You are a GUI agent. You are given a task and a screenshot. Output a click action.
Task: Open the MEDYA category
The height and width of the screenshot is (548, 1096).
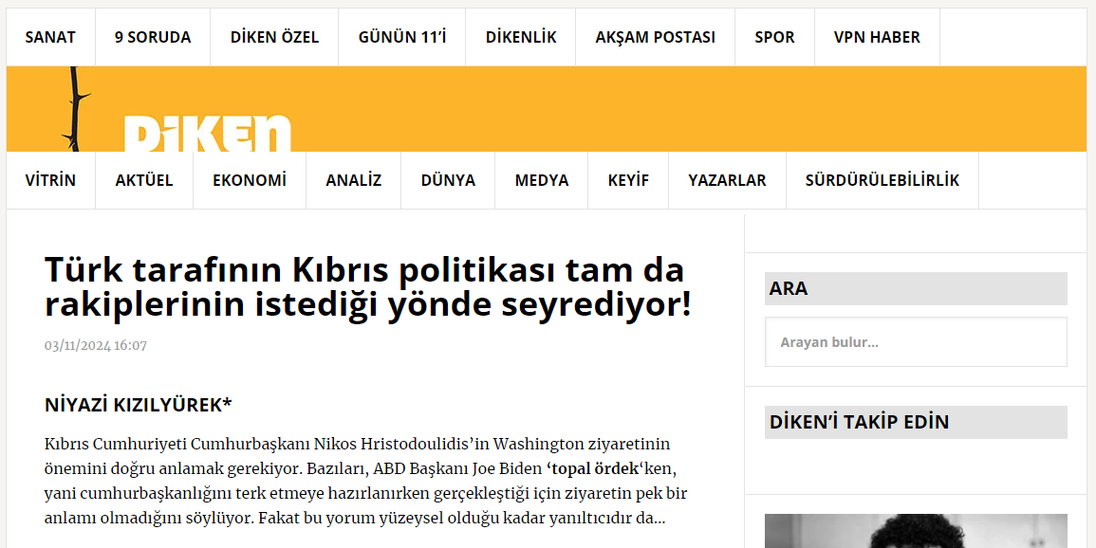(x=542, y=180)
